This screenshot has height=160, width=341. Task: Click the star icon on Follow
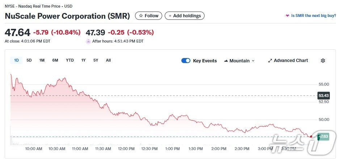pos(141,16)
